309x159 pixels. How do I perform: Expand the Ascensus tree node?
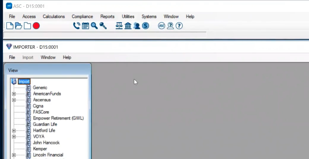coord(14,100)
